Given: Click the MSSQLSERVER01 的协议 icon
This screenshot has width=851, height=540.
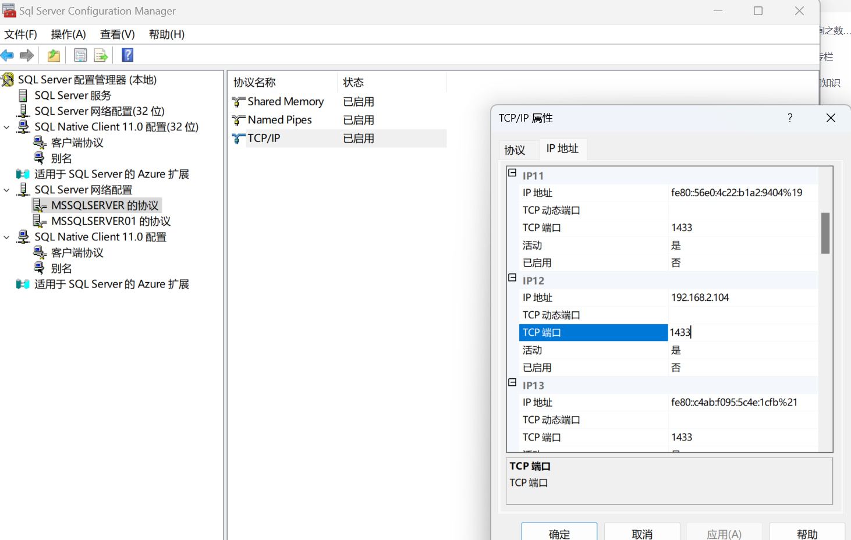Looking at the screenshot, I should coord(40,221).
